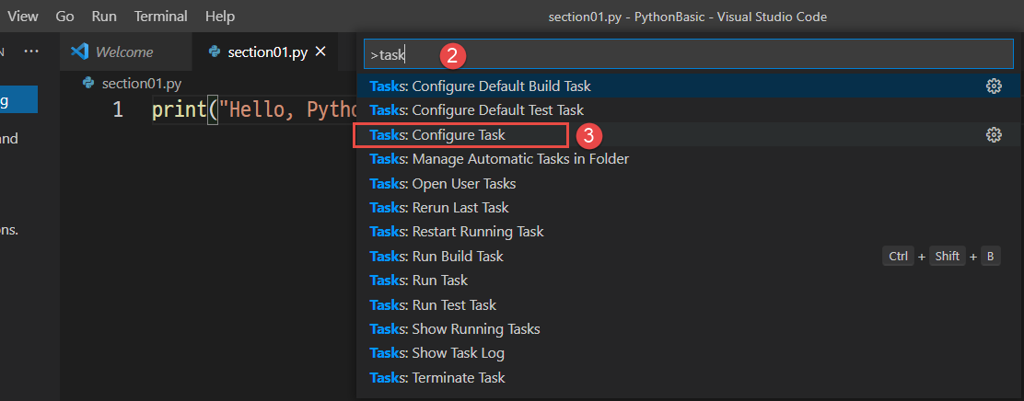The image size is (1024, 401).
Task: Click the section01.py breadcrumb label
Action: 142,84
